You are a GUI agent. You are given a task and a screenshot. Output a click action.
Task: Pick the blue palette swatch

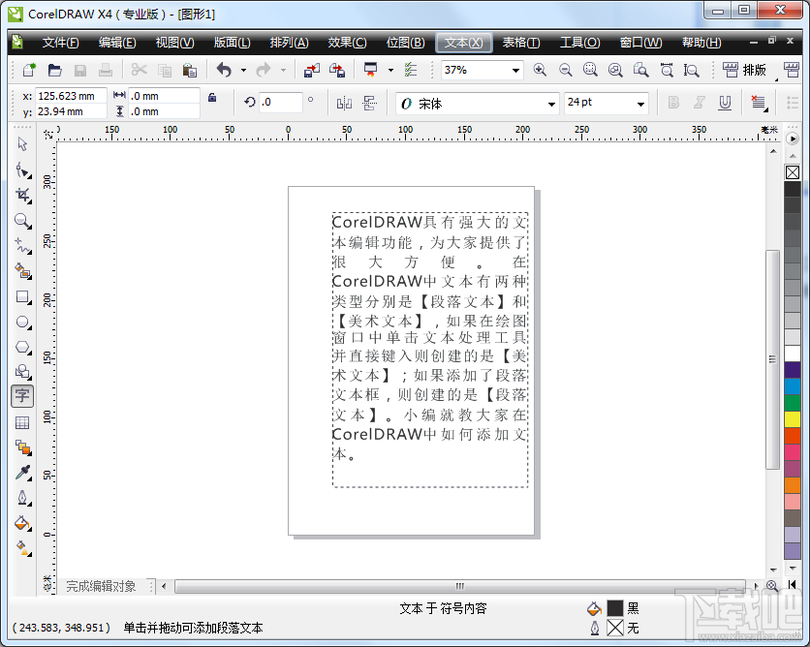coord(792,385)
